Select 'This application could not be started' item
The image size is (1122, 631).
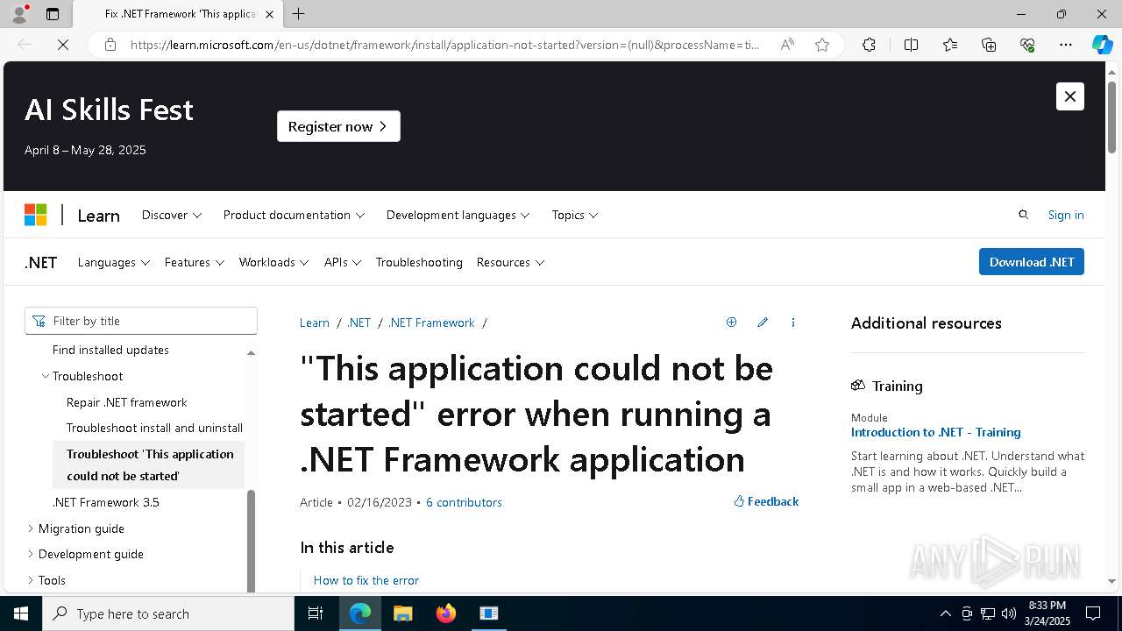[150, 464]
